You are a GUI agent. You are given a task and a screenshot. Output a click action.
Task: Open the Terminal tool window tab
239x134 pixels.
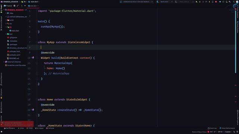click(x=50, y=128)
